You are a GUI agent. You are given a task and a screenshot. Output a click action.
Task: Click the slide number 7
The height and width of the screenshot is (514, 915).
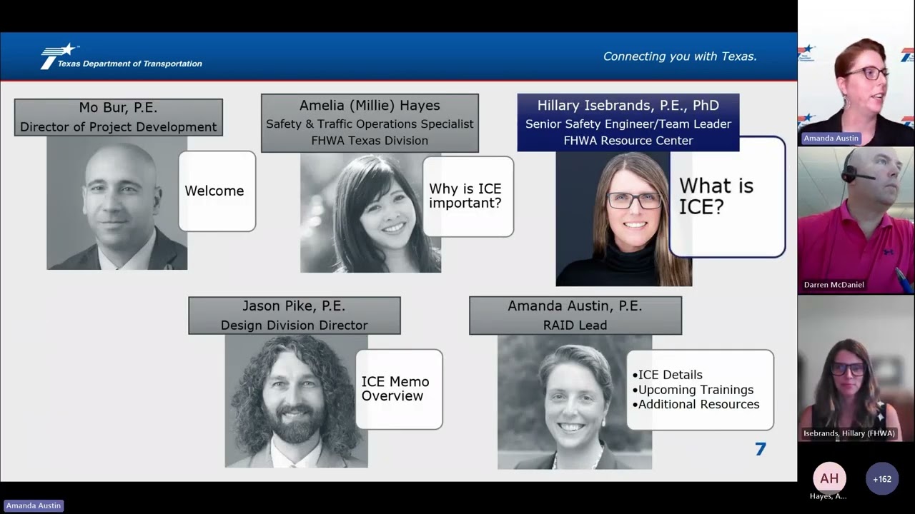pos(761,449)
